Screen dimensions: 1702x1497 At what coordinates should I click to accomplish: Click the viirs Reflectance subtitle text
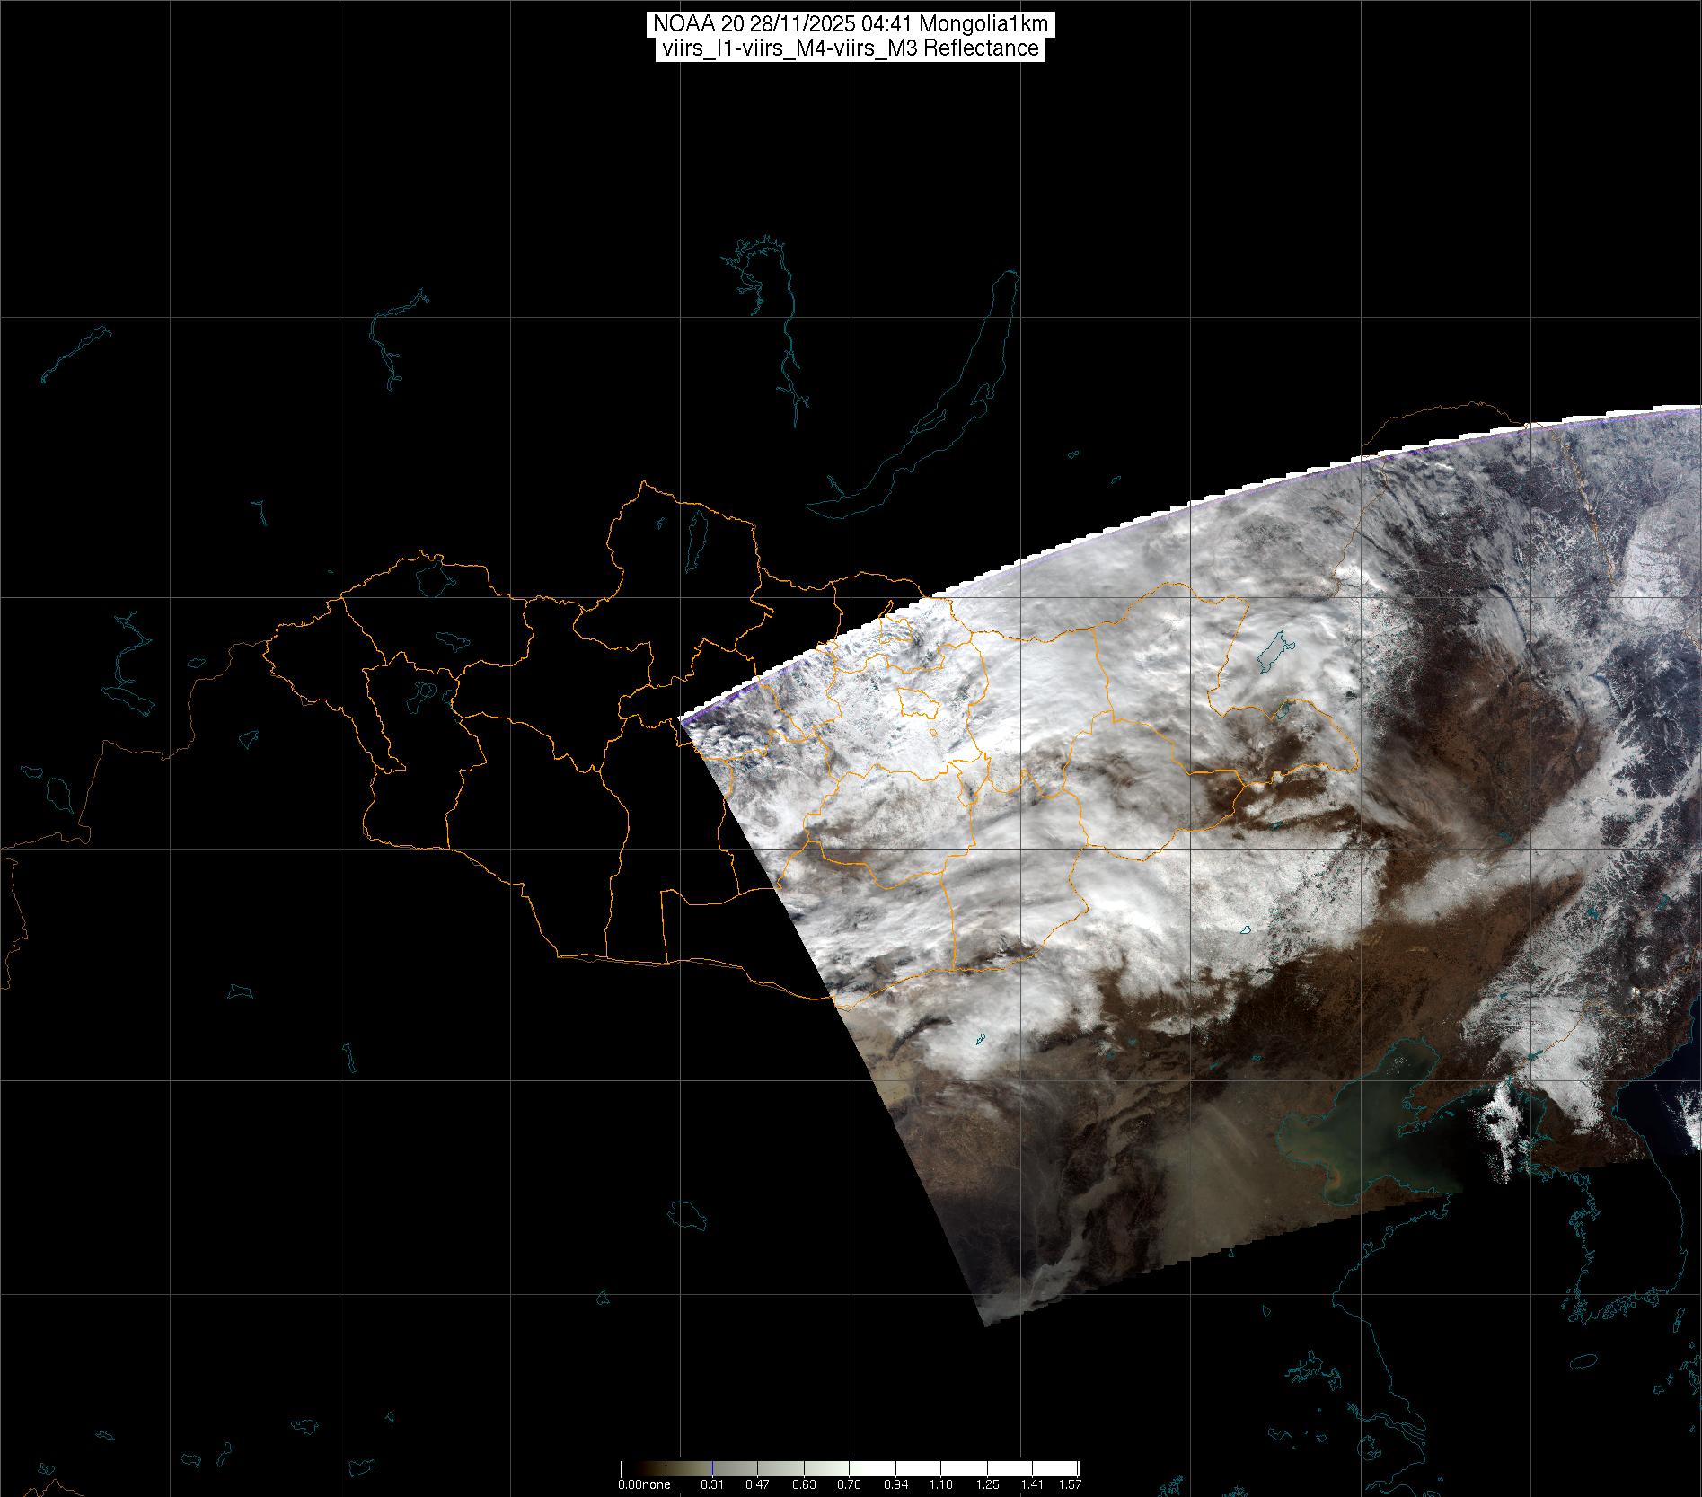click(850, 48)
